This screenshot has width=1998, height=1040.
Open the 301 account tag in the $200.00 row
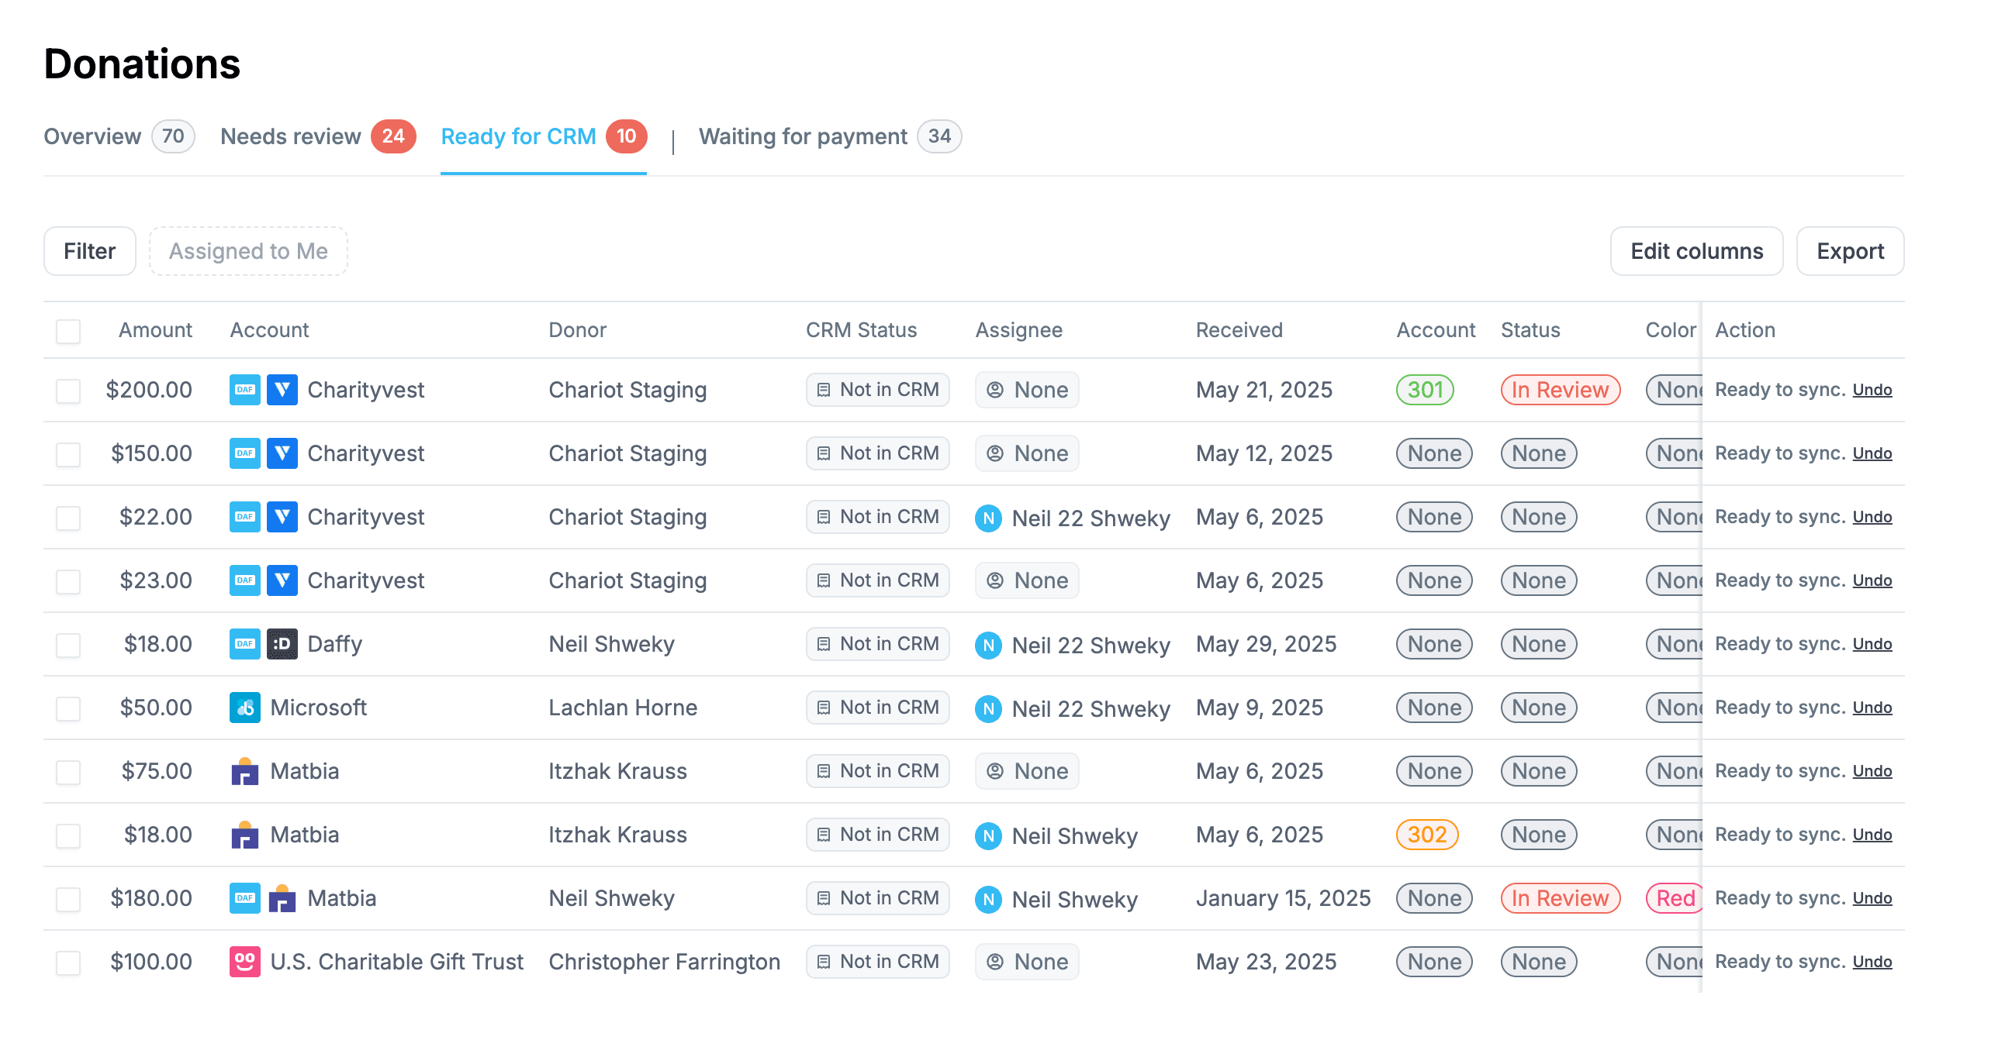pyautogui.click(x=1425, y=390)
